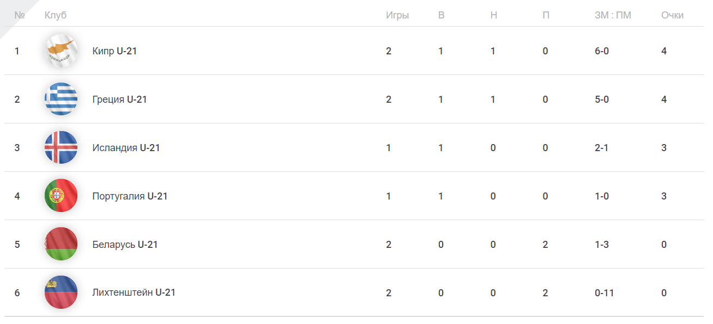Click the Belarus flag icon

pos(61,244)
